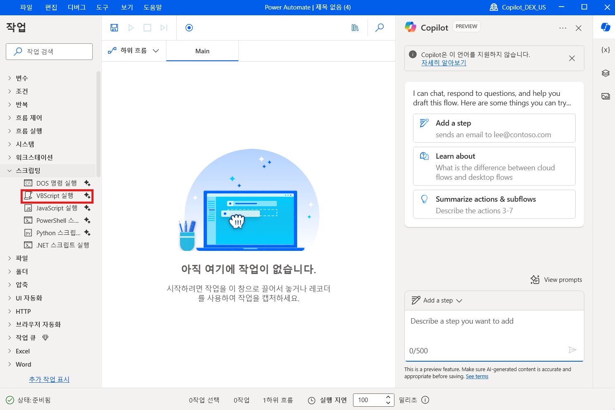Open the Add a step mode dropdown
The width and height of the screenshot is (615, 410).
click(437, 300)
